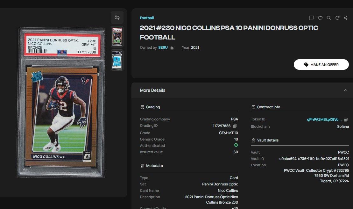The height and width of the screenshot is (209, 353).
Task: Click the card title heading
Action: pos(229,32)
